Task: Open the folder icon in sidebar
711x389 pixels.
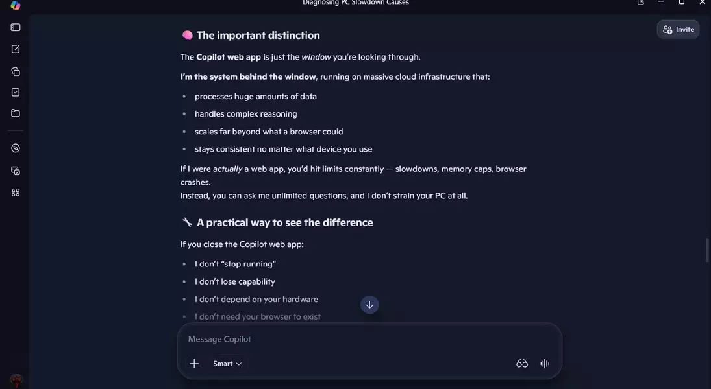Action: (x=16, y=113)
